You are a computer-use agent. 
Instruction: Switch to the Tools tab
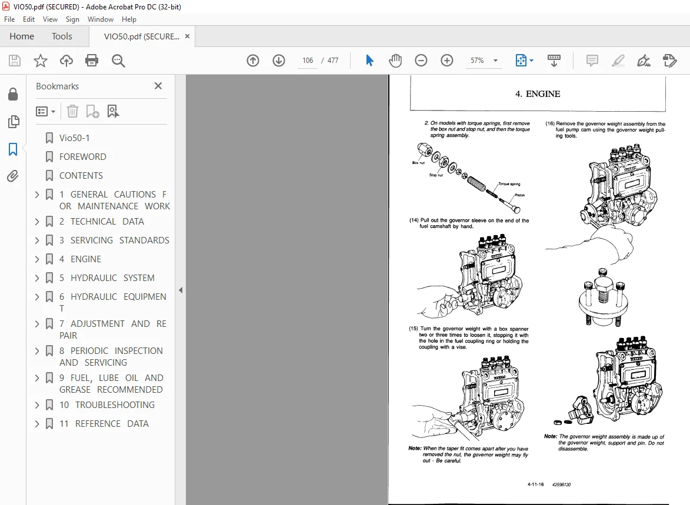tap(62, 36)
